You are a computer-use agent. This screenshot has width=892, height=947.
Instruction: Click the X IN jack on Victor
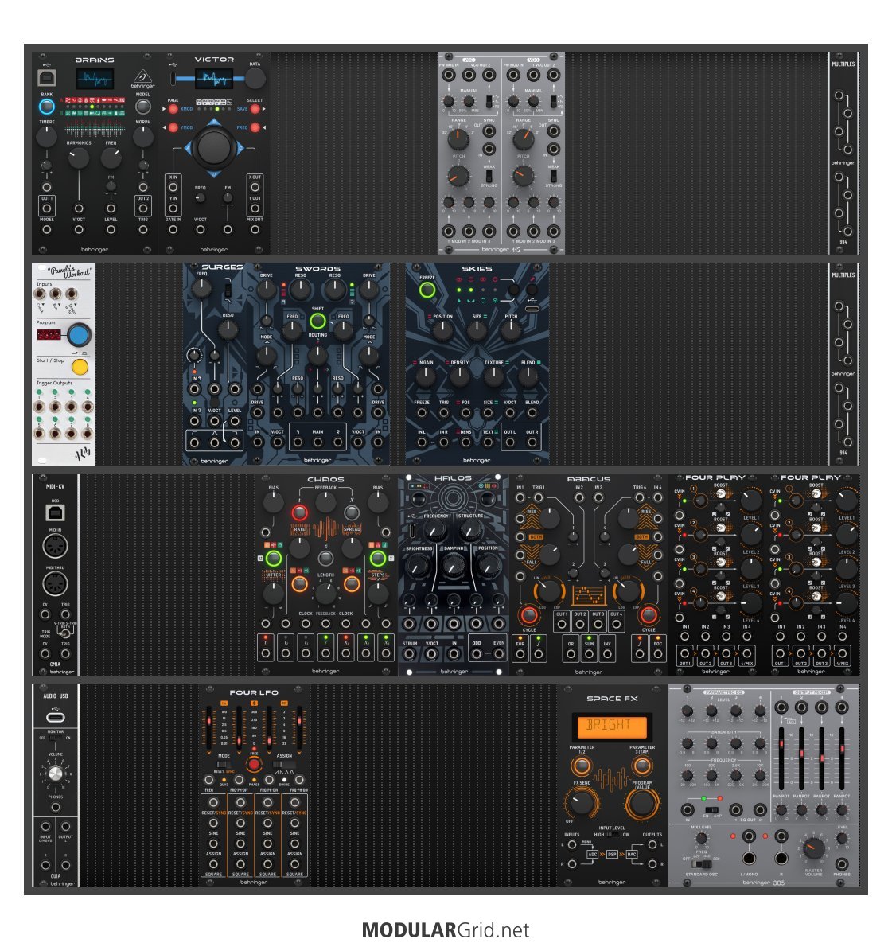click(x=173, y=187)
